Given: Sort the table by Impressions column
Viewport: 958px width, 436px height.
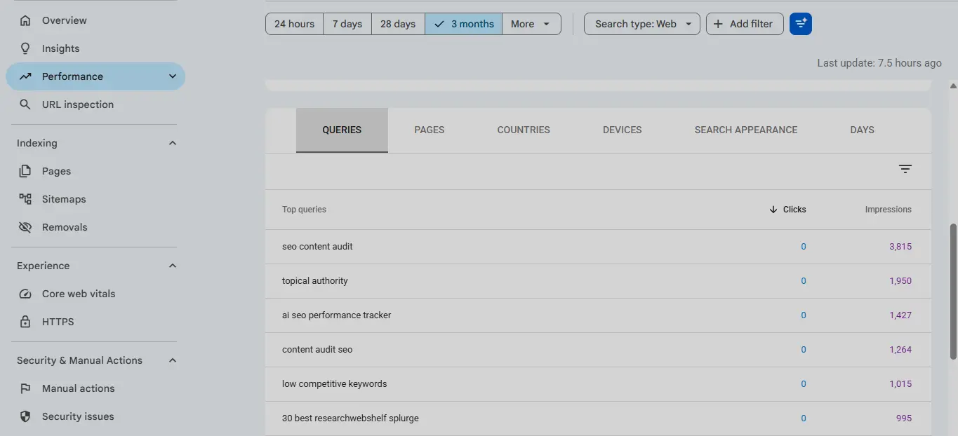Looking at the screenshot, I should point(888,210).
